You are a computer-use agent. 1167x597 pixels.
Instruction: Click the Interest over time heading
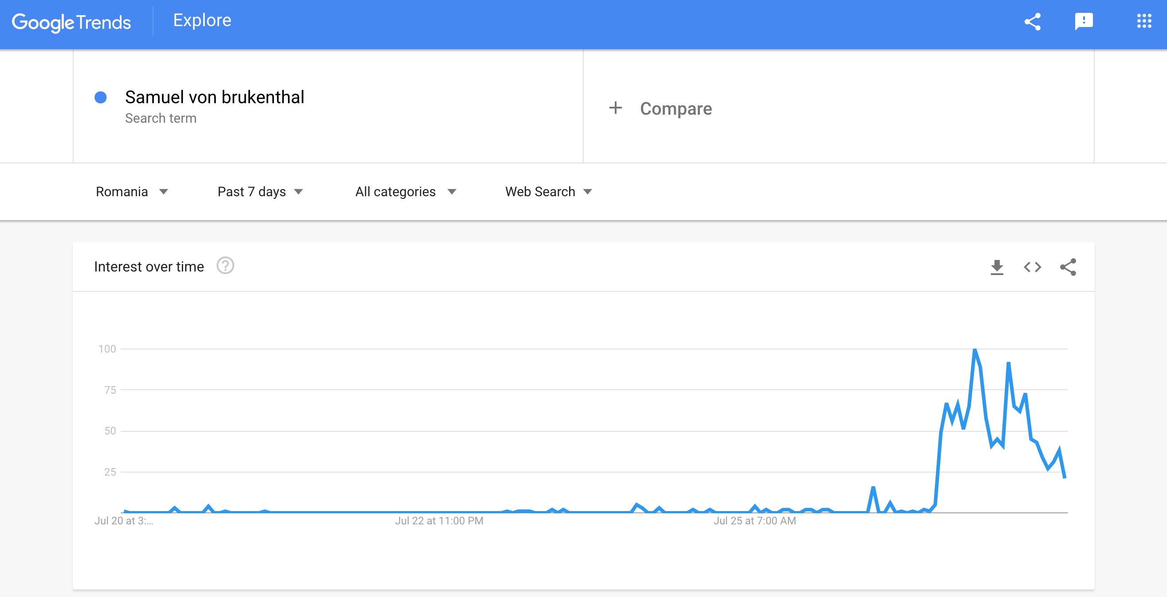(x=149, y=267)
